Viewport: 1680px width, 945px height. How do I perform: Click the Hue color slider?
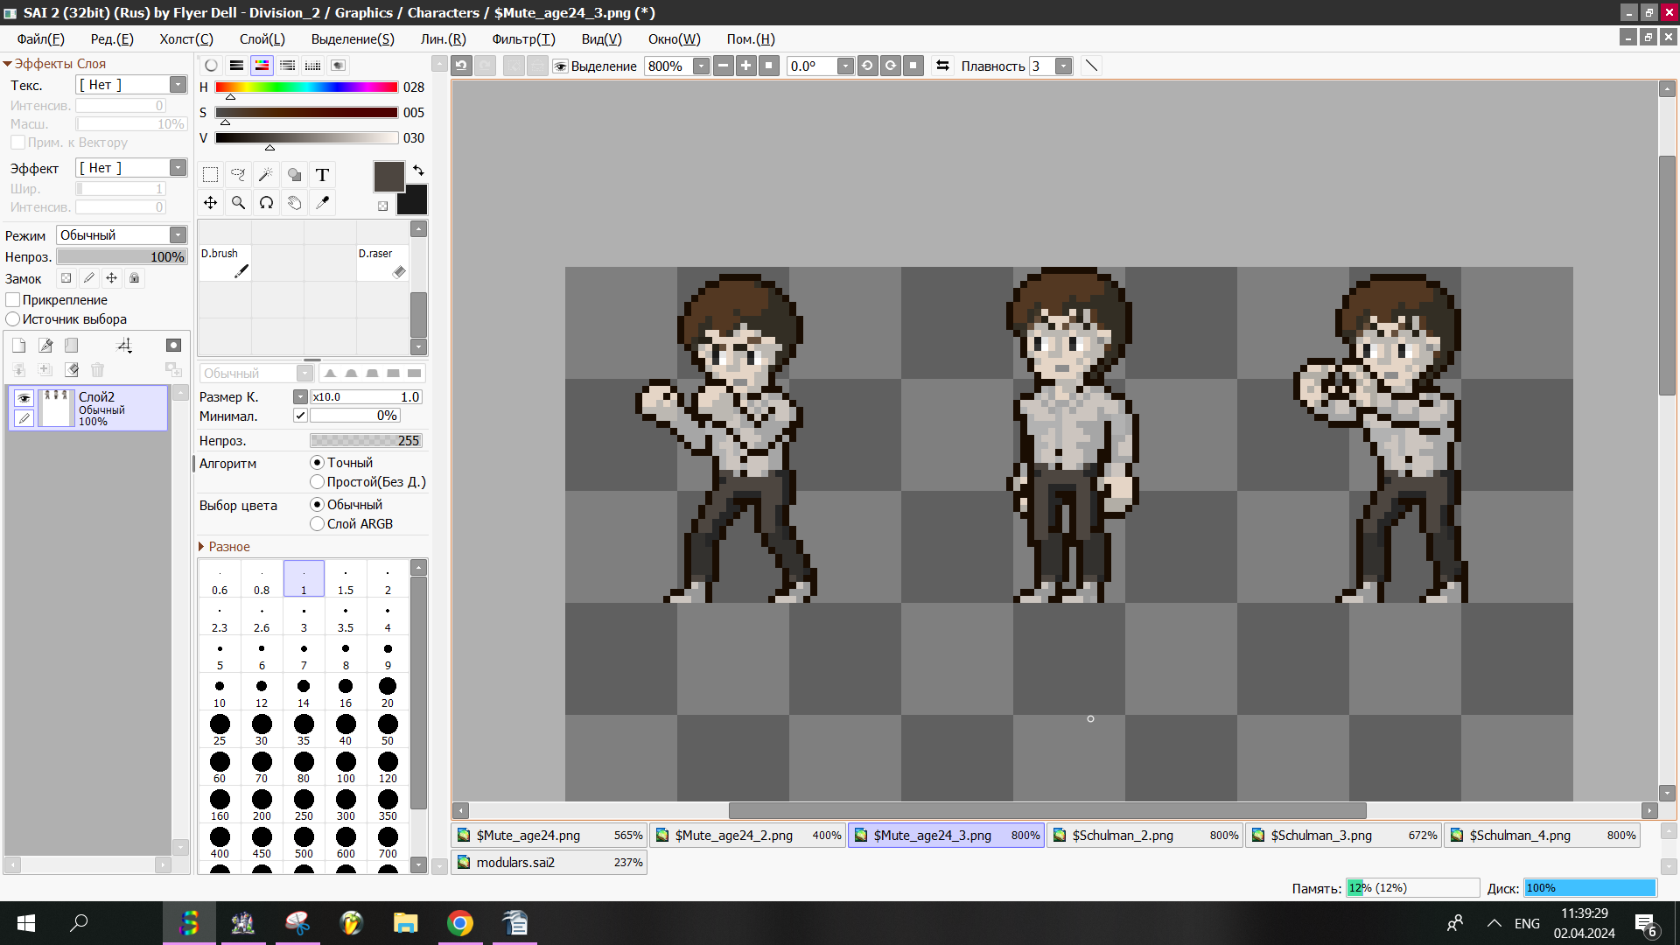pyautogui.click(x=306, y=87)
